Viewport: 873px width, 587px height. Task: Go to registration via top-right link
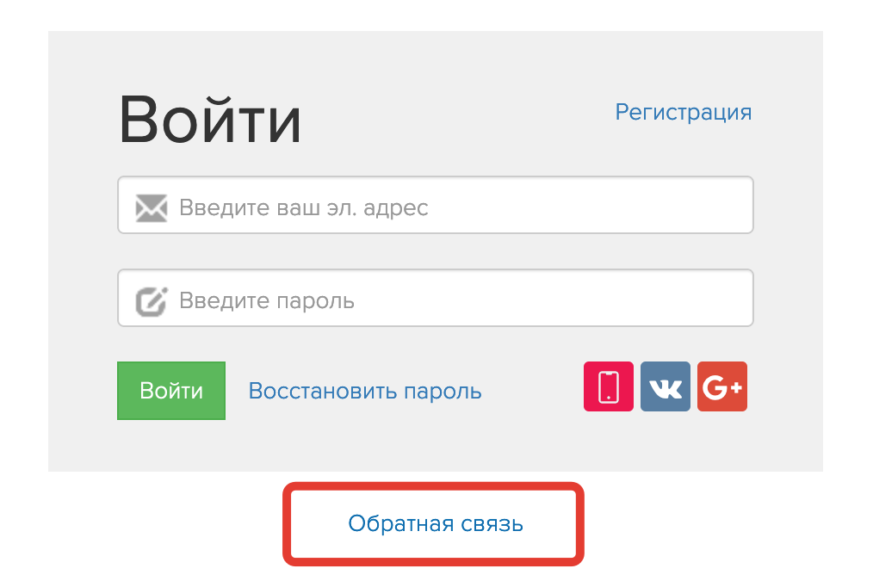pyautogui.click(x=683, y=113)
